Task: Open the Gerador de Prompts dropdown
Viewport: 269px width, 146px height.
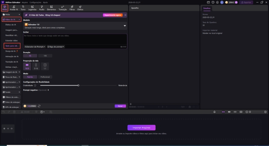Action: [x=35, y=47]
